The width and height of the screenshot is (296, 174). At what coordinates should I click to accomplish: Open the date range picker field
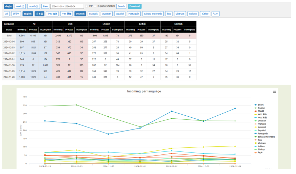[x=67, y=6]
